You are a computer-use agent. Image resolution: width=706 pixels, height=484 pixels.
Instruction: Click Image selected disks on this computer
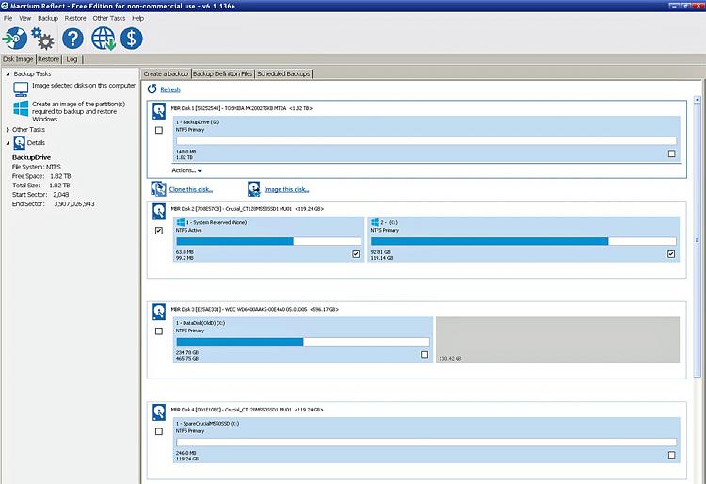click(x=84, y=85)
